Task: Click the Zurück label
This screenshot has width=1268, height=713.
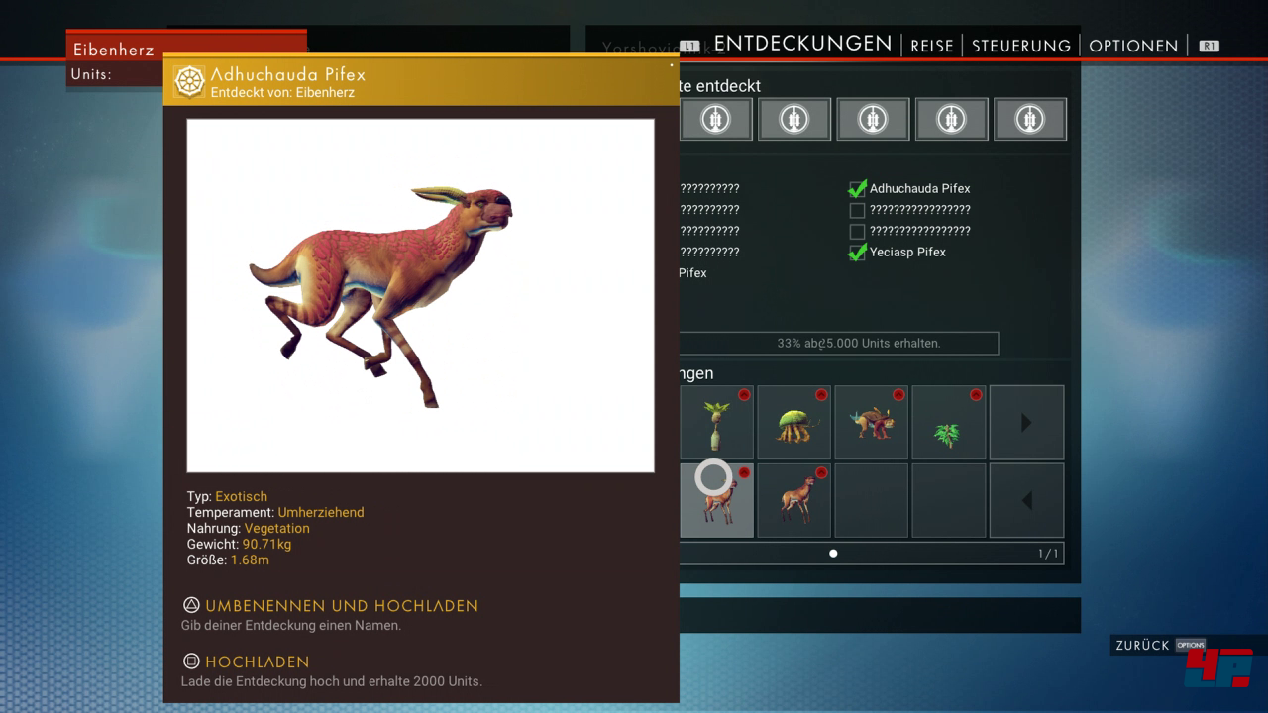Action: pos(1142,645)
